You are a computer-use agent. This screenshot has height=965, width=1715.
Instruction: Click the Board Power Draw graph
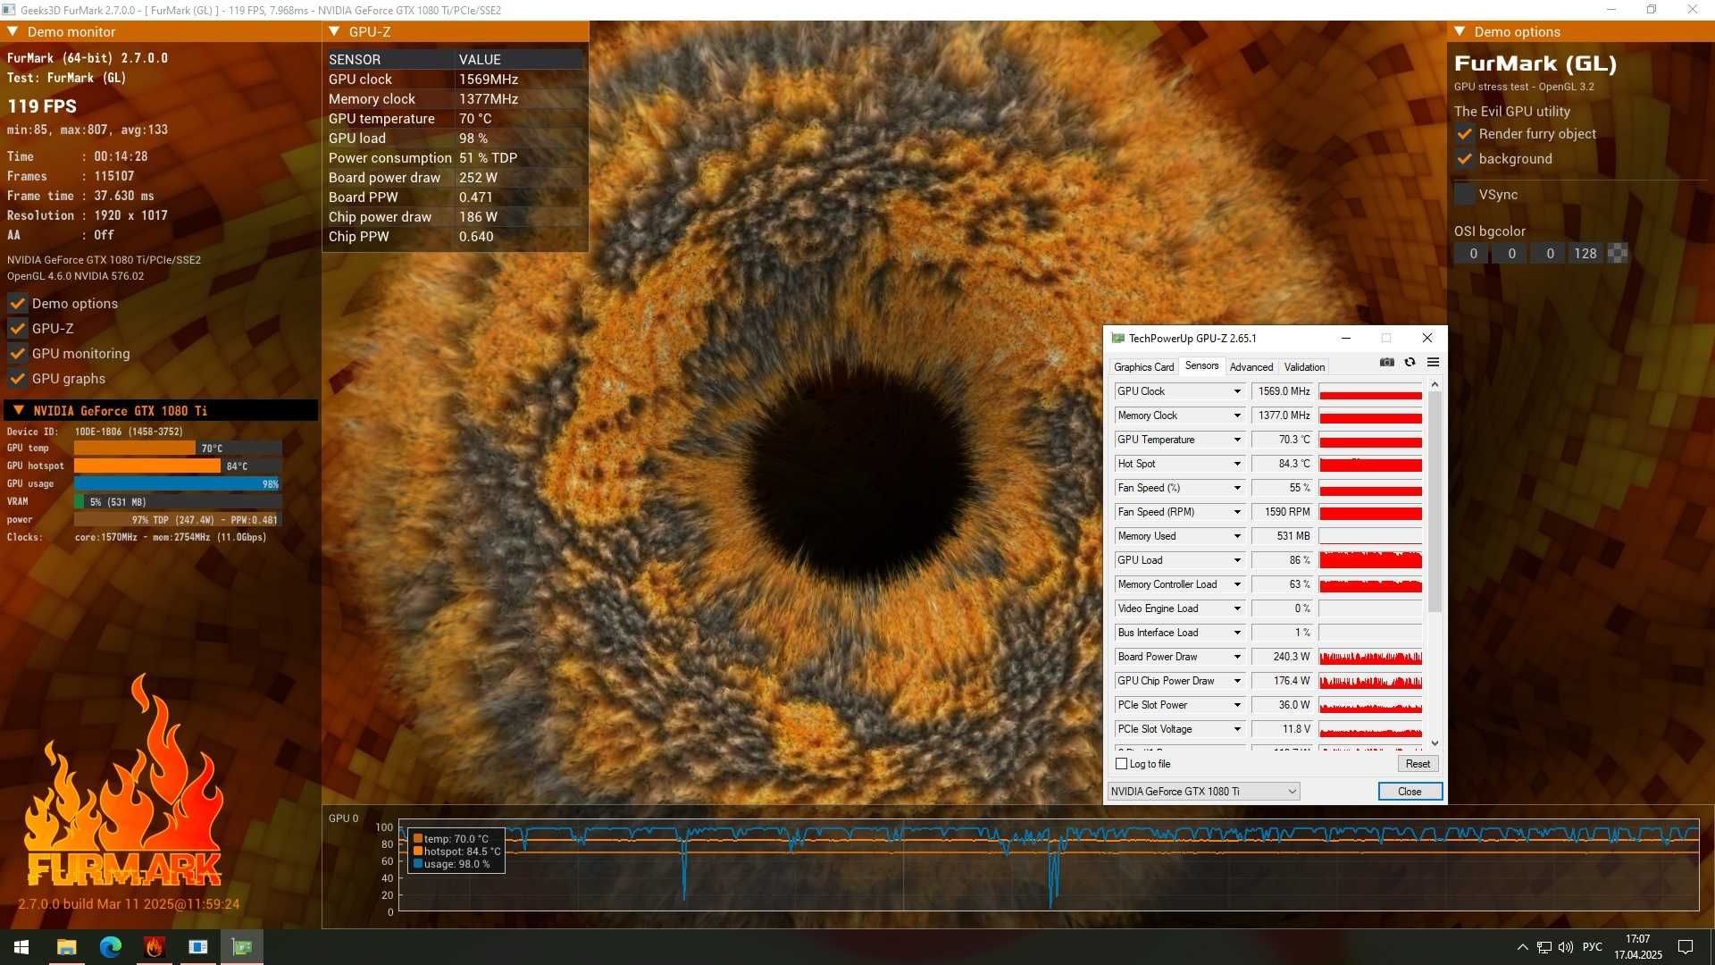point(1370,657)
